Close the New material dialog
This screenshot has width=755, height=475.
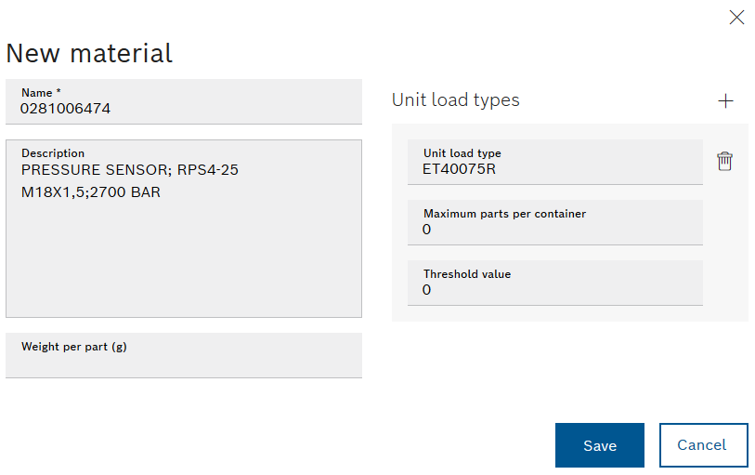[736, 18]
